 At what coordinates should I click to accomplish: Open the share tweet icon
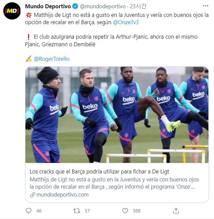click(176, 211)
